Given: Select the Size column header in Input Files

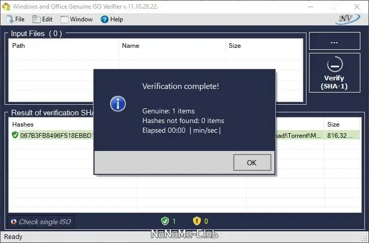Looking at the screenshot, I should click(x=264, y=46).
